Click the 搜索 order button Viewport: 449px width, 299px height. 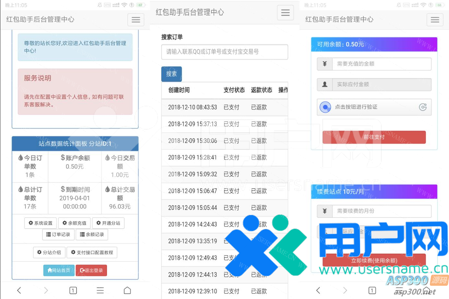171,74
